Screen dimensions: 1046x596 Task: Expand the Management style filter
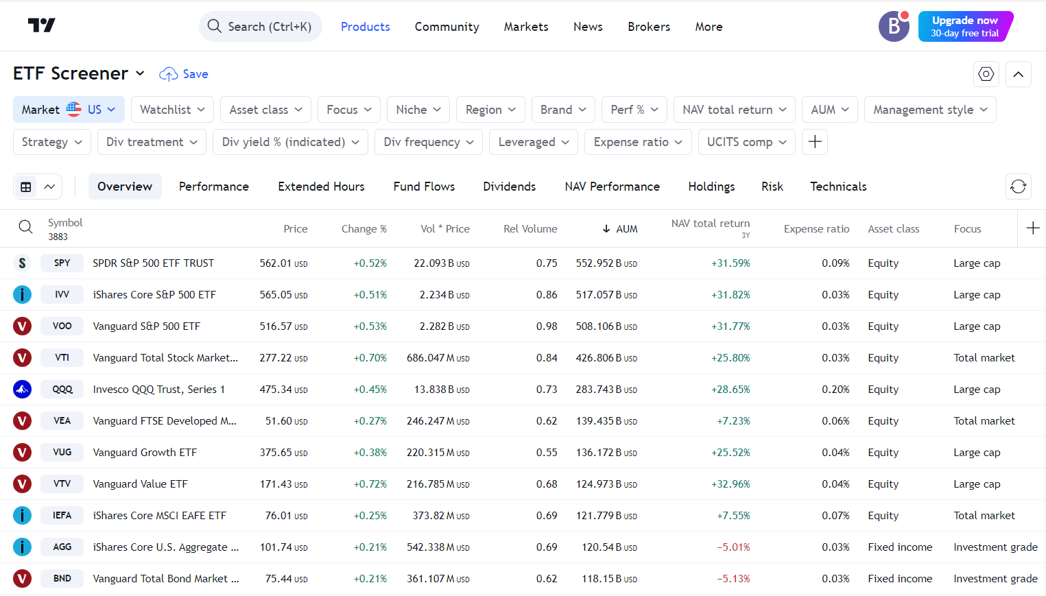pyautogui.click(x=930, y=110)
